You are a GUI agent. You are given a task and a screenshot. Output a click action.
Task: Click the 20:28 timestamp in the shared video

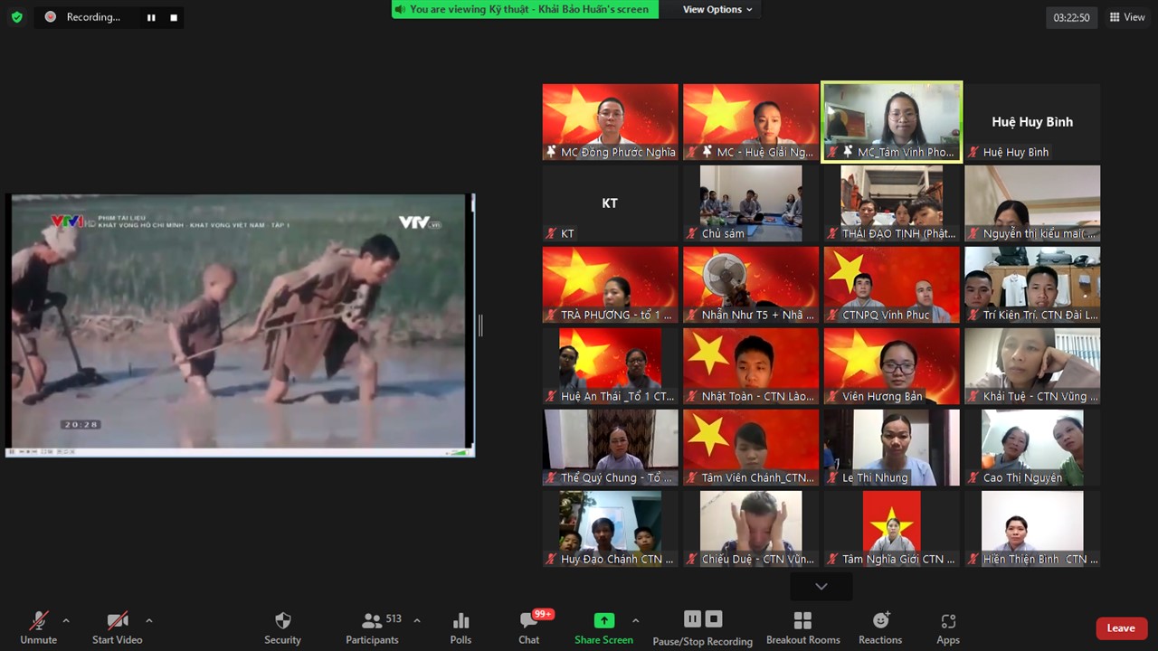[81, 424]
